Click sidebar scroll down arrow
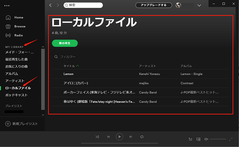The height and width of the screenshot is (147, 239). (43, 115)
